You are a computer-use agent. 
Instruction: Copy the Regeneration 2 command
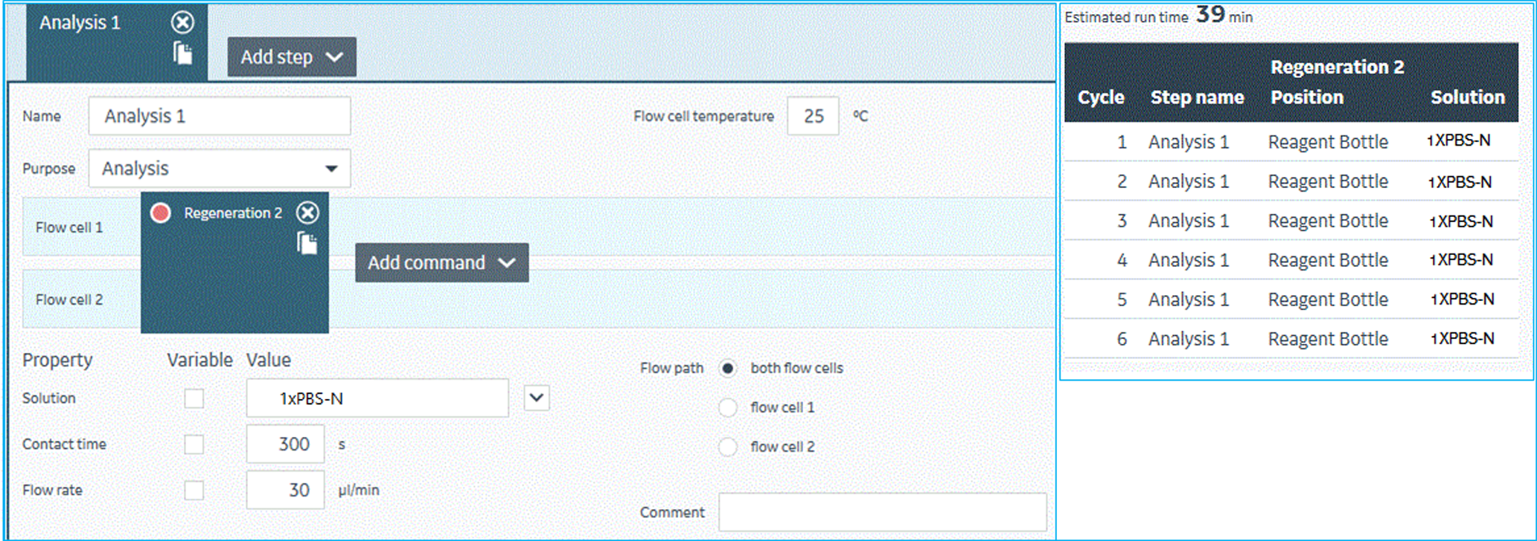307,243
